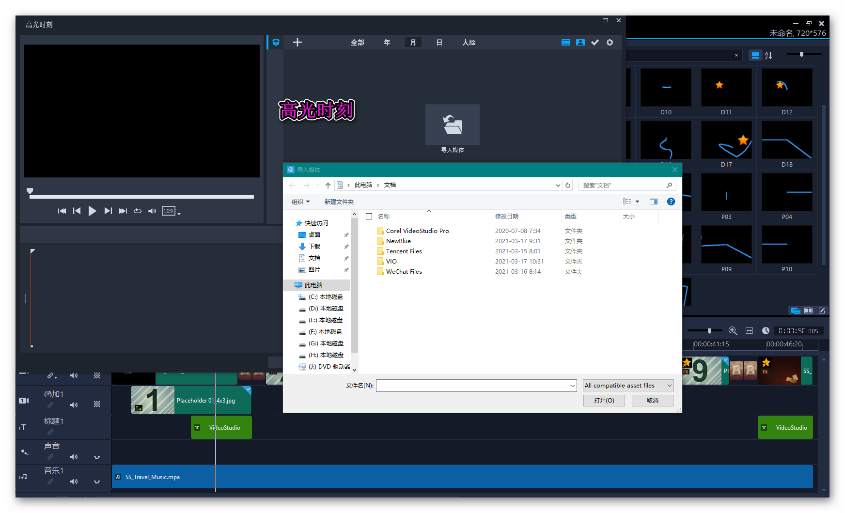Screen dimensions: 845x513
Task: Open the 组织 menu in import dialog
Action: click(300, 202)
